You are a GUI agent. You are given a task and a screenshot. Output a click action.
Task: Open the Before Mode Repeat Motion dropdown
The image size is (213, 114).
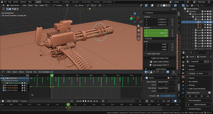(x=166, y=82)
